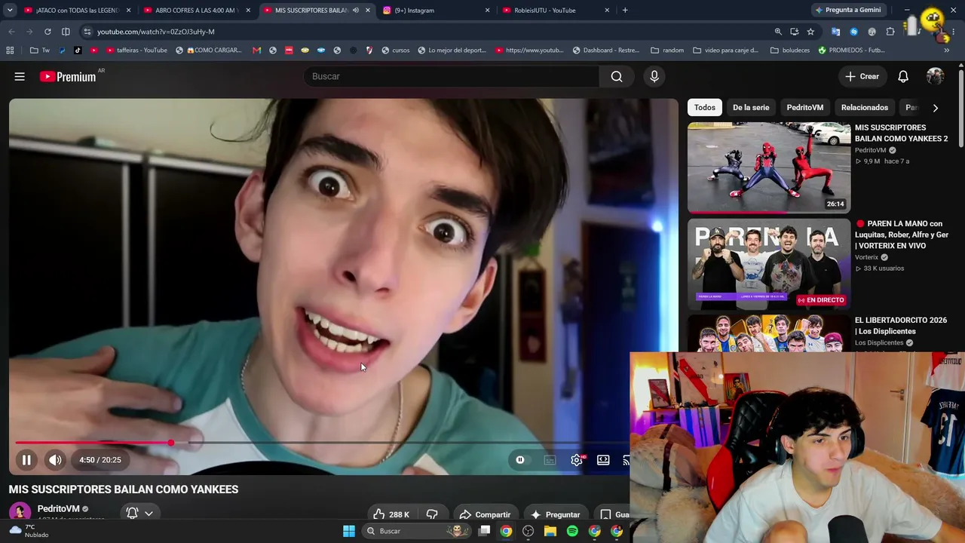Screen dimensions: 965x543
Task: Open the random bookmarks folder
Action: [x=667, y=51]
